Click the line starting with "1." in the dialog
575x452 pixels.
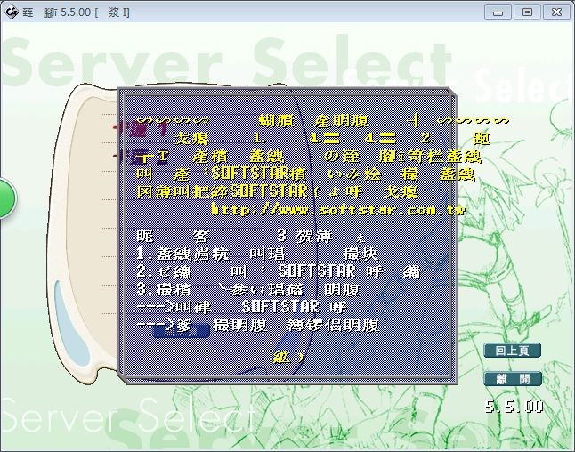[256, 254]
